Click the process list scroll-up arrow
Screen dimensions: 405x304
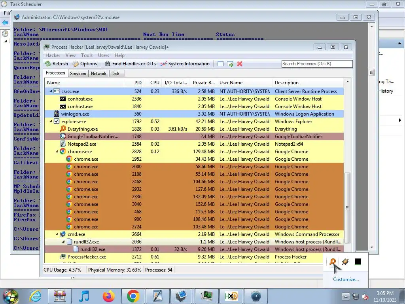[347, 82]
